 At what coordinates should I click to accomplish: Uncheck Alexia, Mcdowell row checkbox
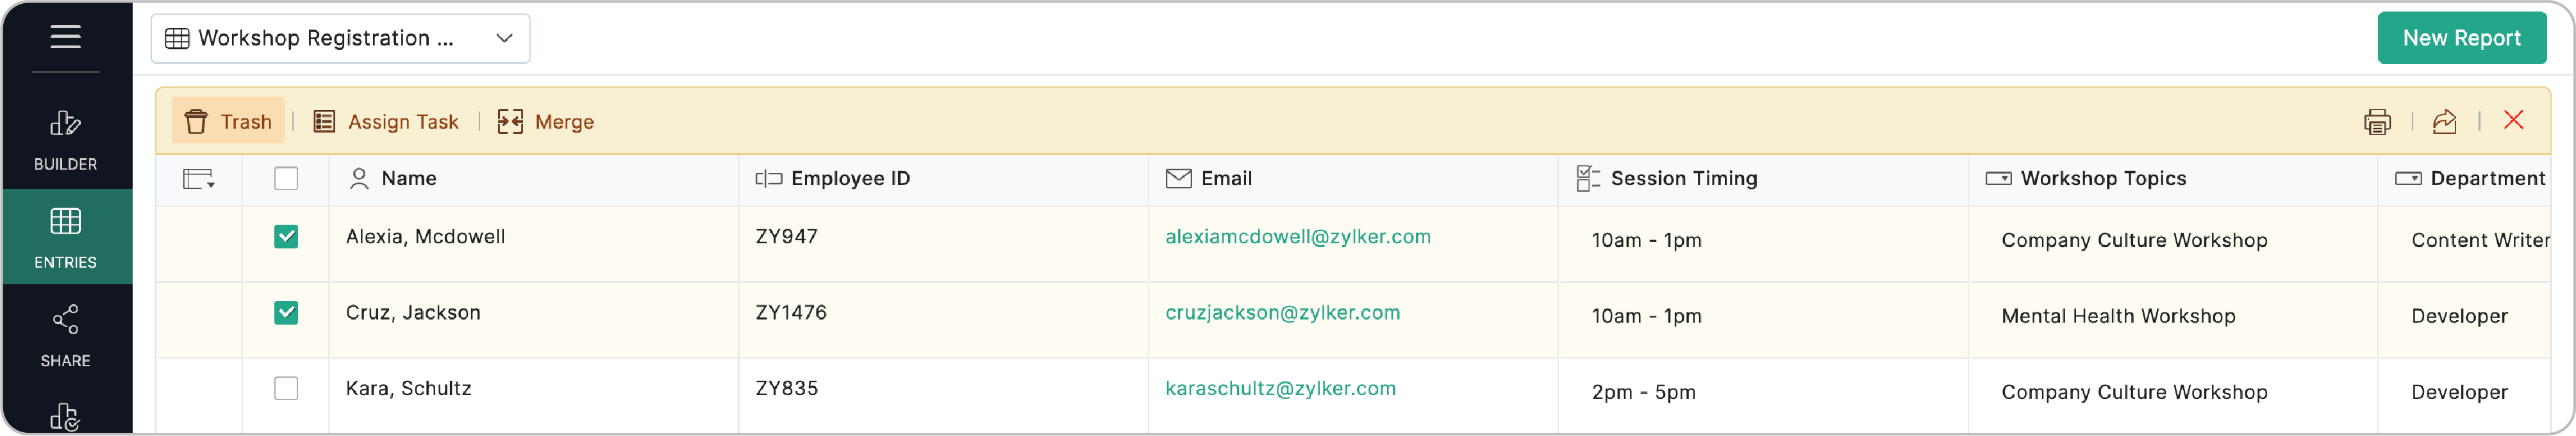286,237
